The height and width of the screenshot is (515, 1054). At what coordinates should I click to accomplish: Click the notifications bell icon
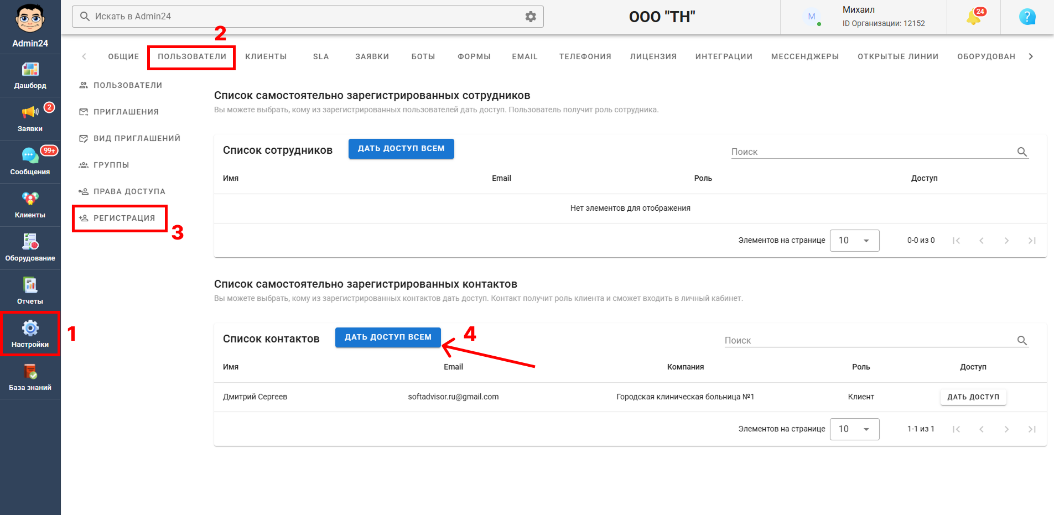pos(974,17)
